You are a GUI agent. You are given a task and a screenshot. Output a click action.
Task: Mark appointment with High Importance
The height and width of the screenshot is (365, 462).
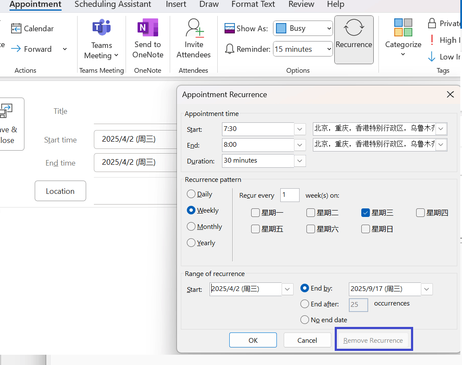pos(446,40)
